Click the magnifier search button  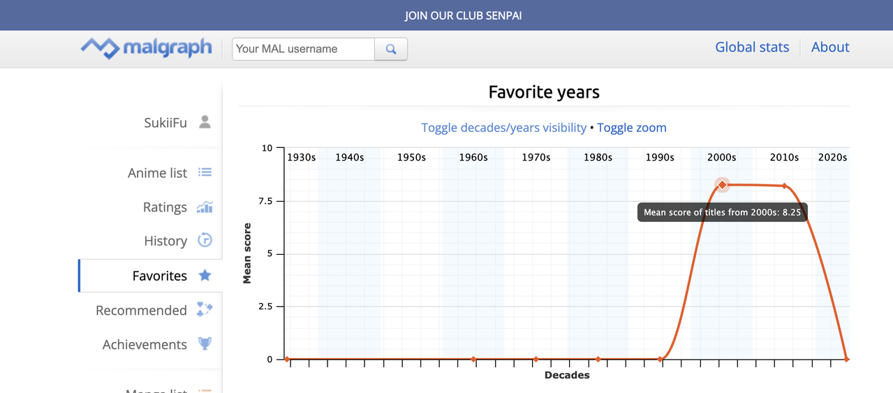391,49
